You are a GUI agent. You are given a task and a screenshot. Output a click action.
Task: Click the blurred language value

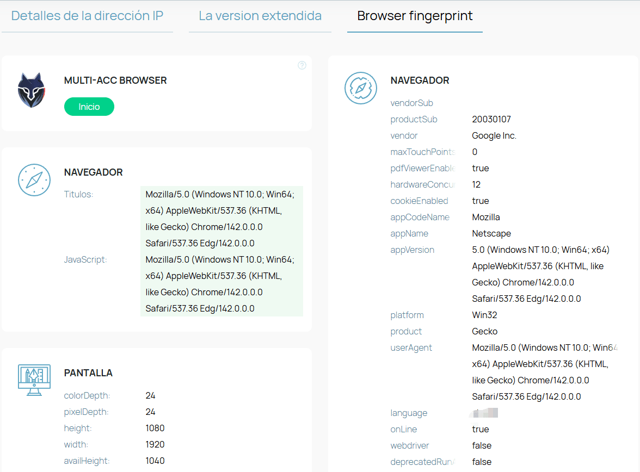[x=485, y=413]
